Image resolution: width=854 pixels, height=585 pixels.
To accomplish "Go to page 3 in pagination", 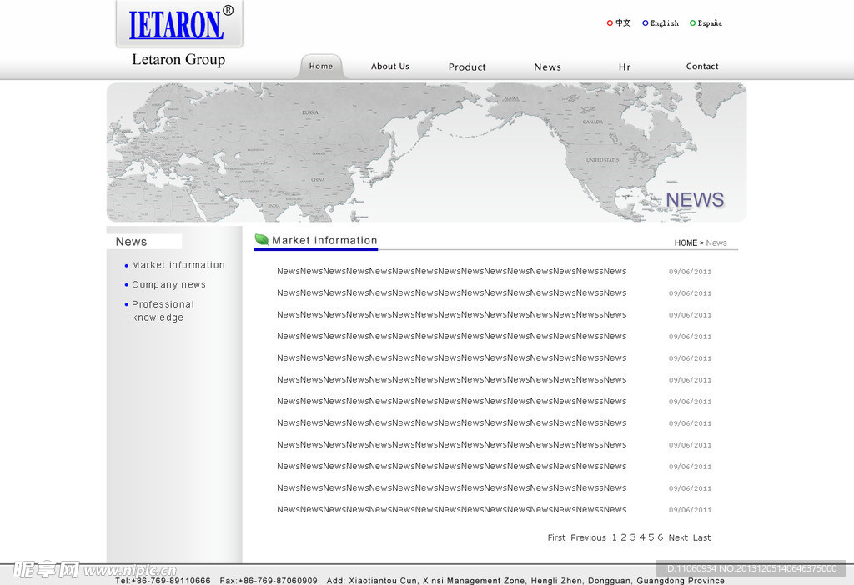I will [x=633, y=537].
